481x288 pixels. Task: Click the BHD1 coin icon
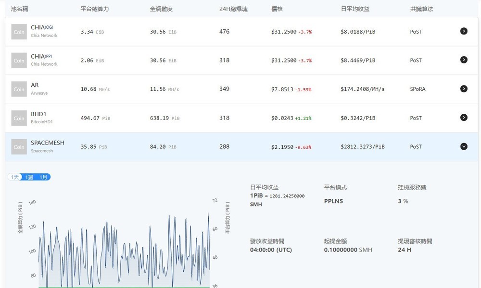(19, 118)
